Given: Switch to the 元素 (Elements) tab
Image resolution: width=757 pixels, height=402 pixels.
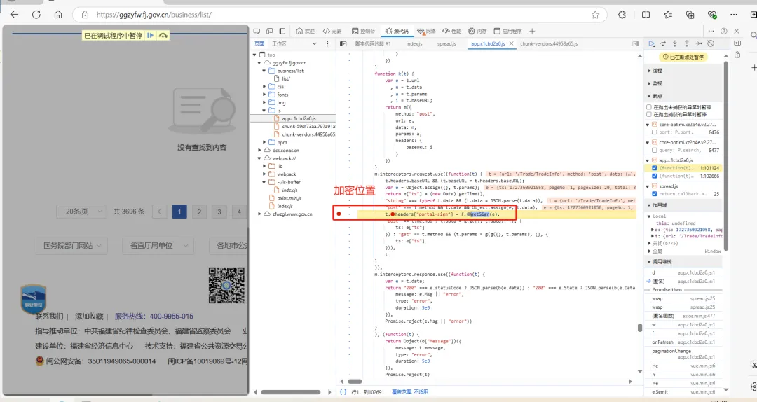Looking at the screenshot, I should pyautogui.click(x=332, y=31).
